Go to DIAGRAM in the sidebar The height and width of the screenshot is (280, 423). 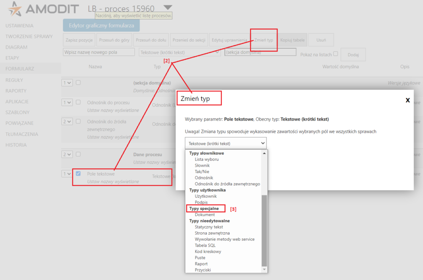point(16,47)
